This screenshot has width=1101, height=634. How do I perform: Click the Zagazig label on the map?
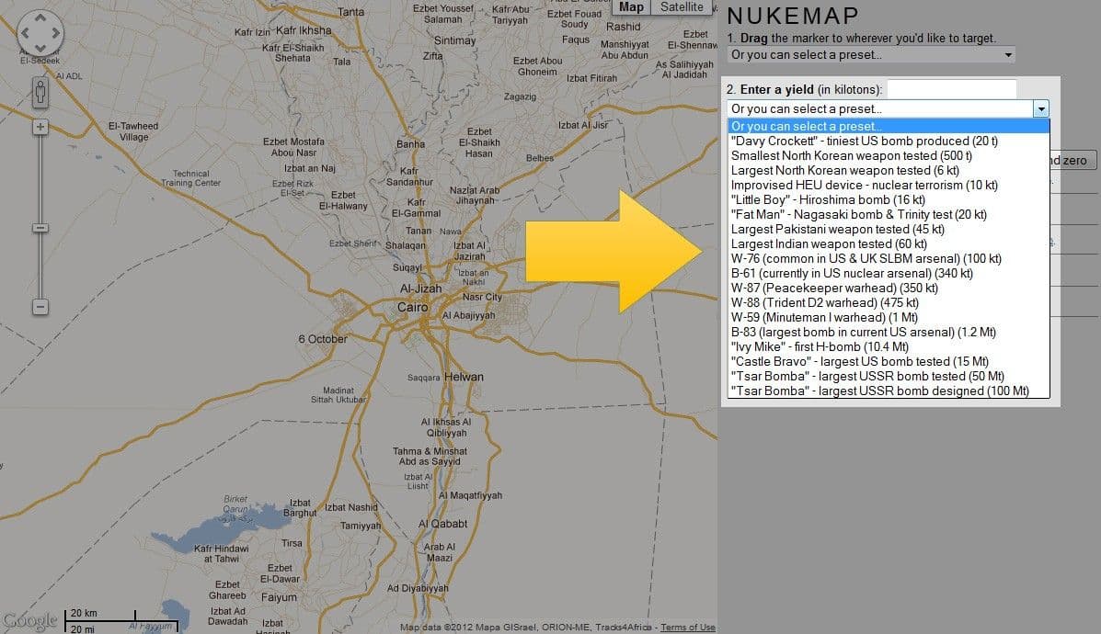(520, 96)
